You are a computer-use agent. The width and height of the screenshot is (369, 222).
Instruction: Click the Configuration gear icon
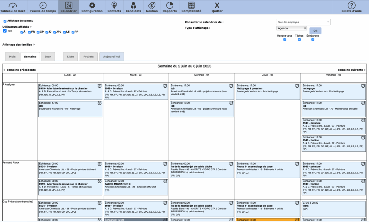(92, 5)
